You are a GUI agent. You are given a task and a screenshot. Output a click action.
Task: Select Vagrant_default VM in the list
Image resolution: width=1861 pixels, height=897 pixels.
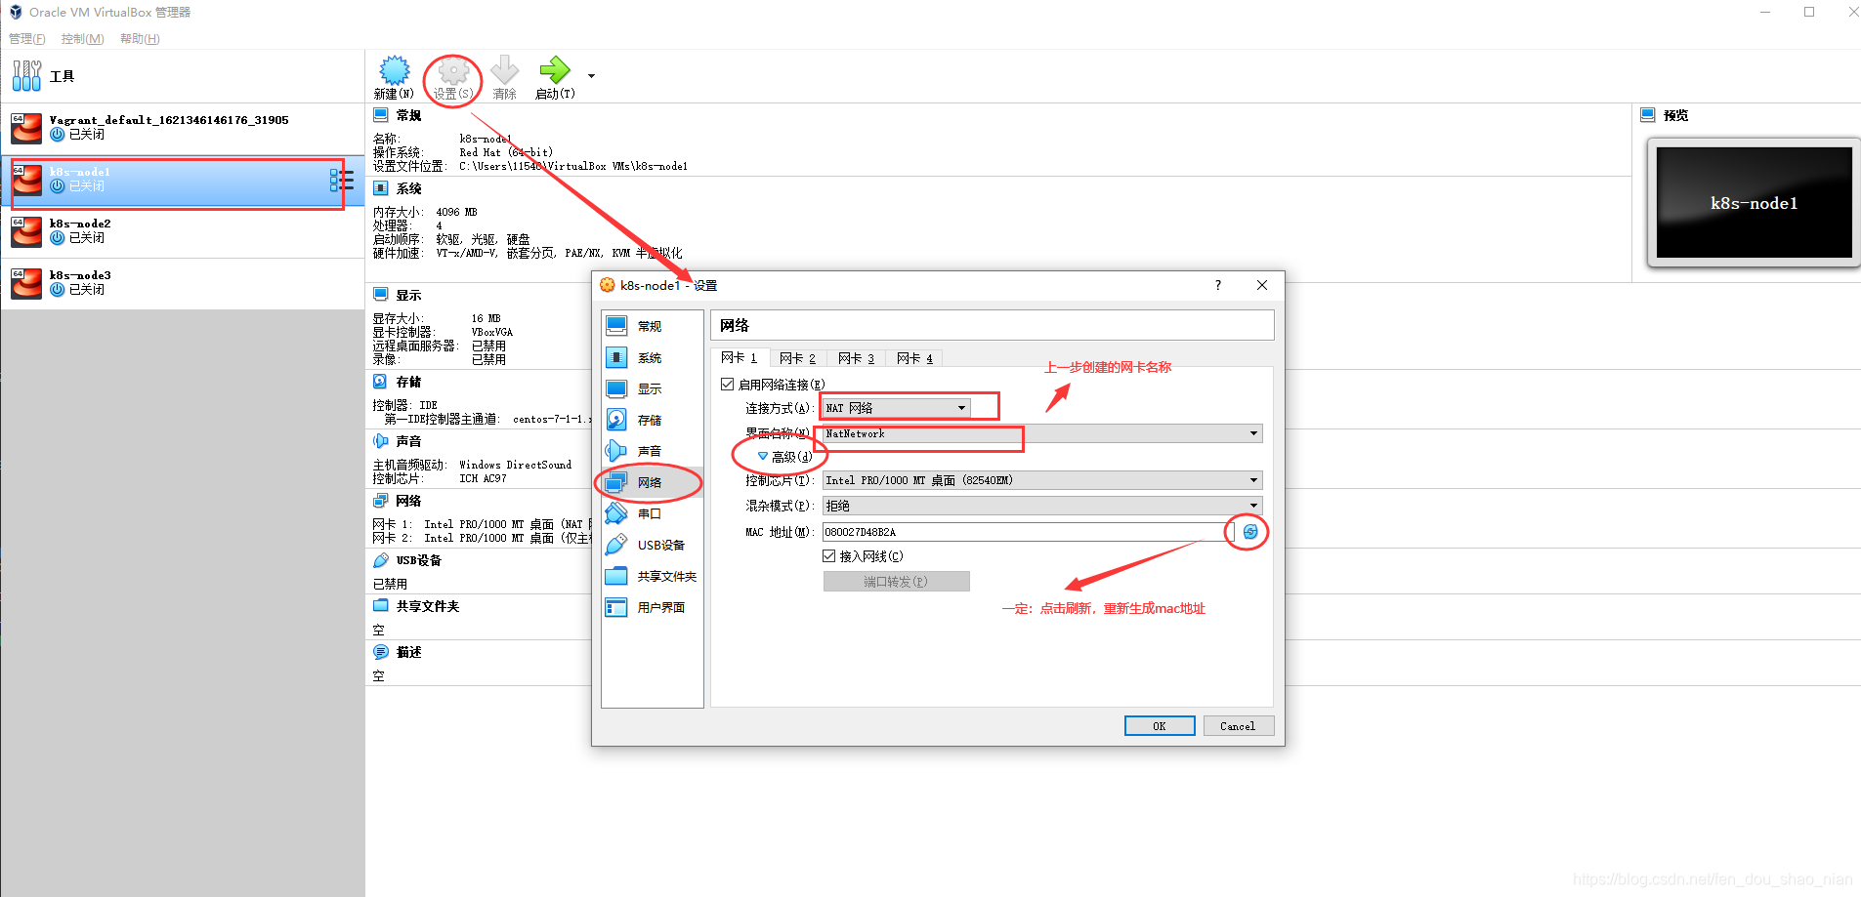[x=183, y=128]
